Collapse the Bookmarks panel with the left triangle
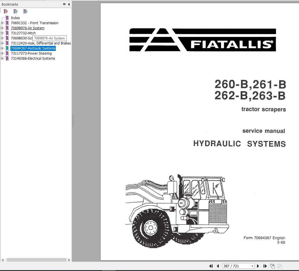299x271 pixels. pyautogui.click(x=69, y=4)
